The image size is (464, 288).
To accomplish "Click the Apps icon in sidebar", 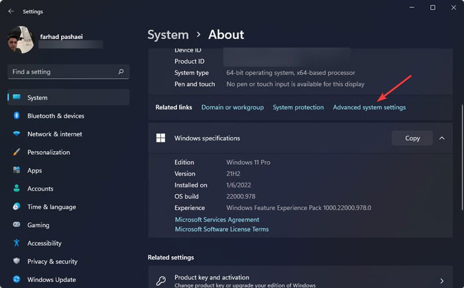I will pyautogui.click(x=17, y=170).
